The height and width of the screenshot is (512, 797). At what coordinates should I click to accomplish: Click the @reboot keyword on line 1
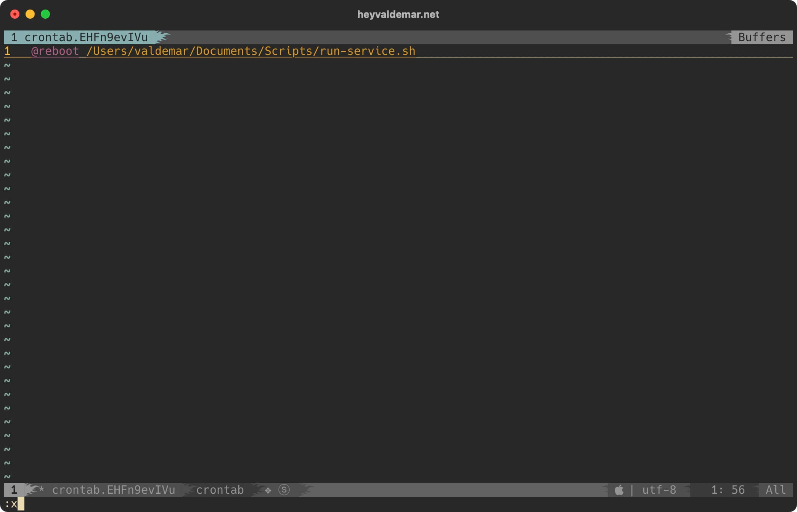[x=55, y=51]
